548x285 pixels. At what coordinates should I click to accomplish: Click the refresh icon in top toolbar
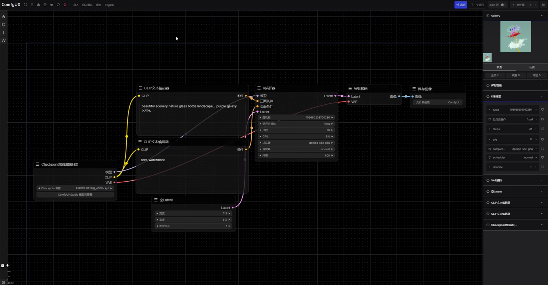[x=58, y=5]
